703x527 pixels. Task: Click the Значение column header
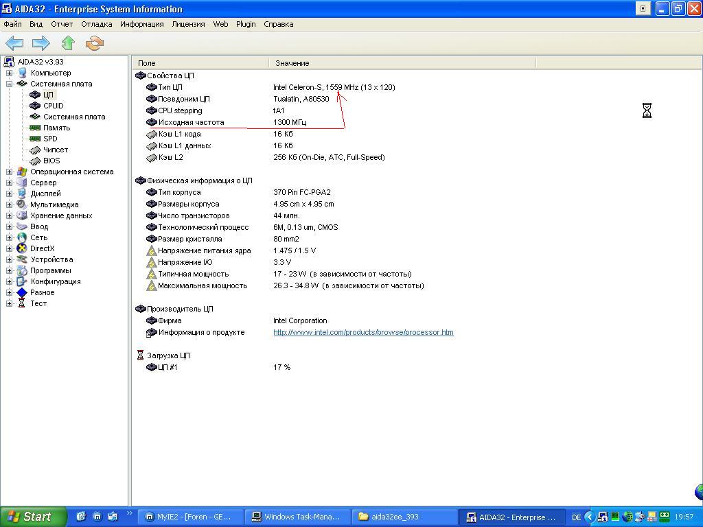click(402, 63)
